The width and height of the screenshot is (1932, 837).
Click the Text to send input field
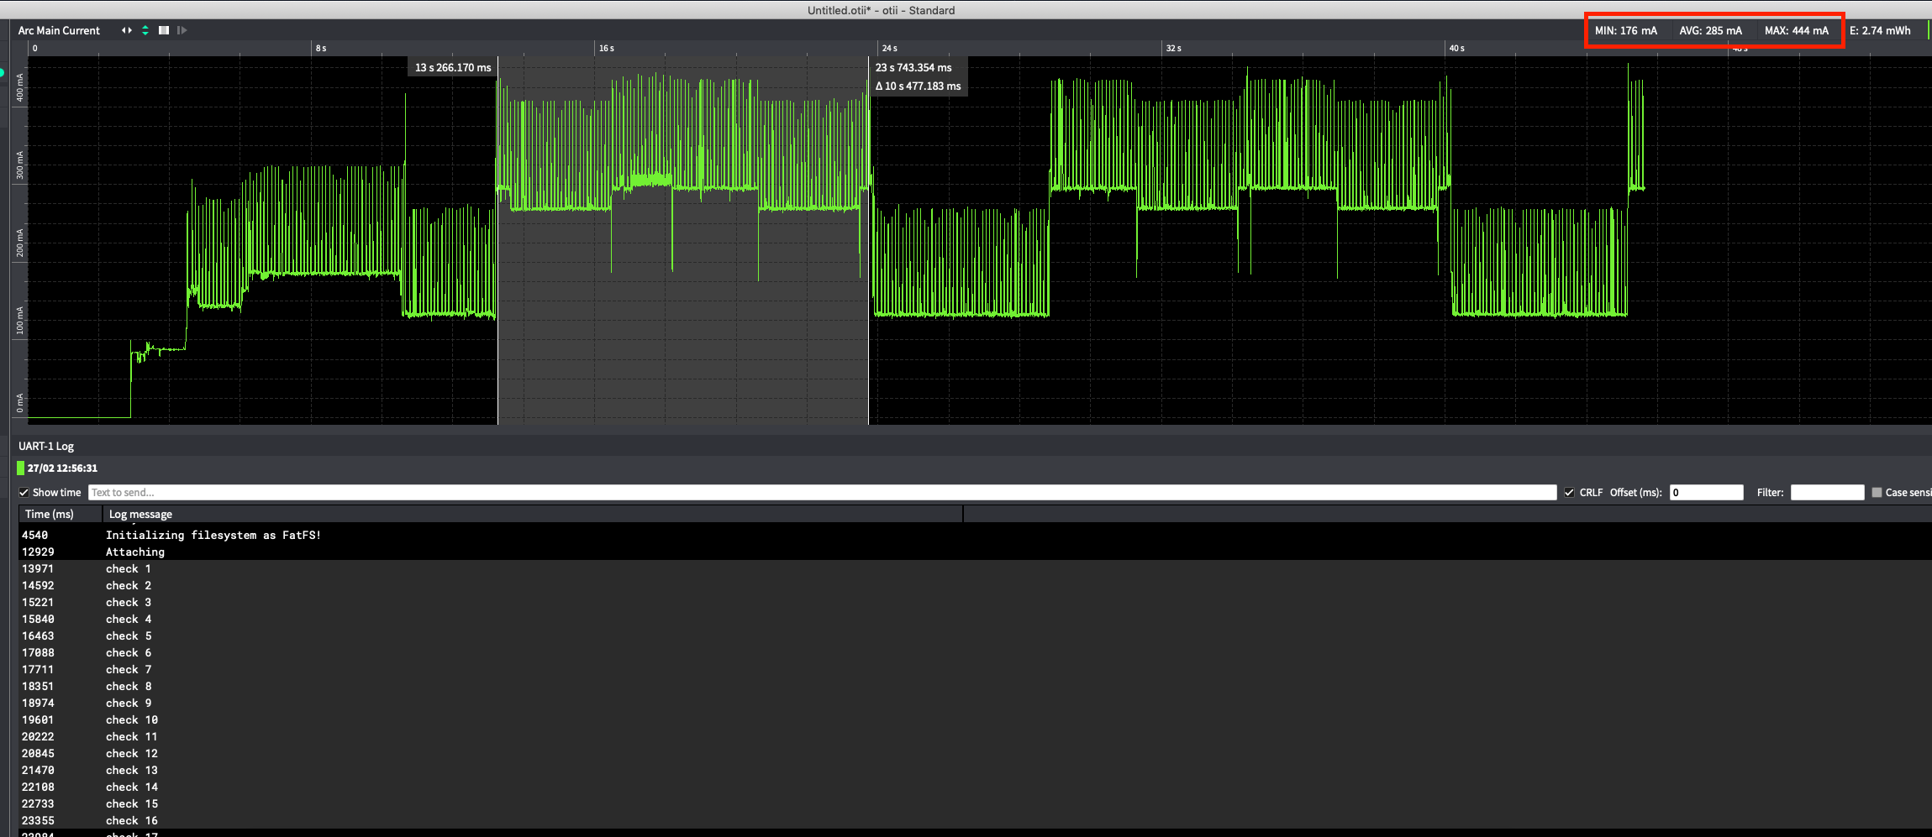pyautogui.click(x=822, y=493)
